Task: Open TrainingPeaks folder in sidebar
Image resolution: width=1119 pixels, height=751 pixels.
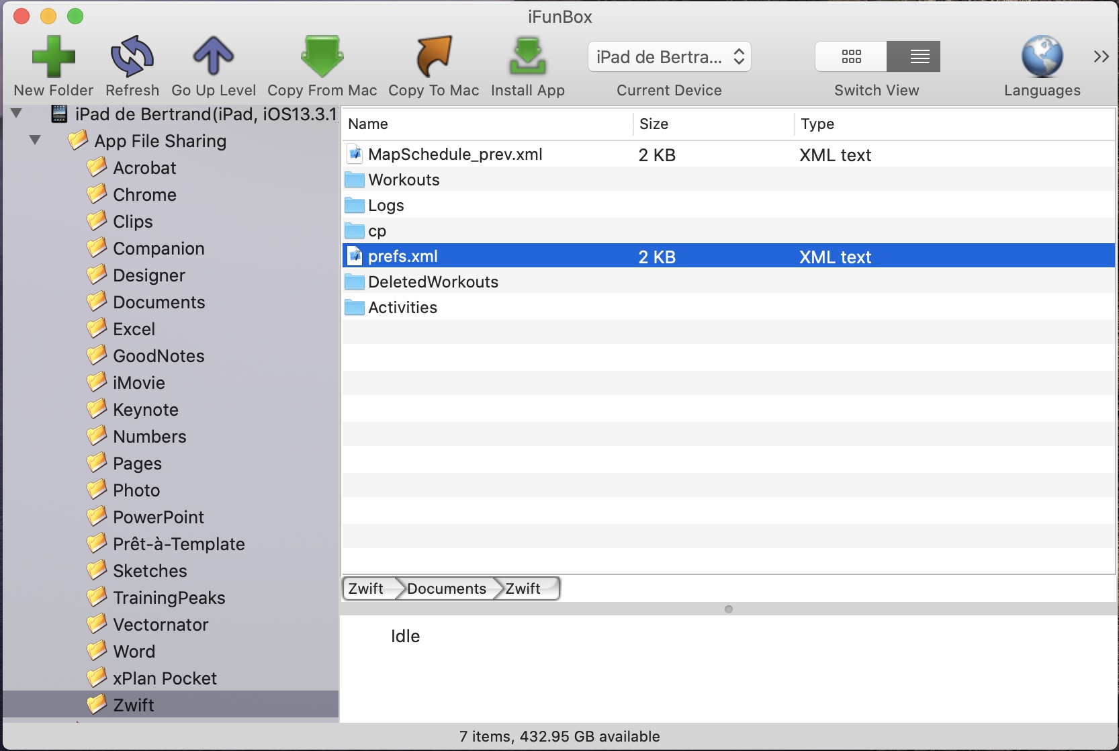Action: click(156, 598)
